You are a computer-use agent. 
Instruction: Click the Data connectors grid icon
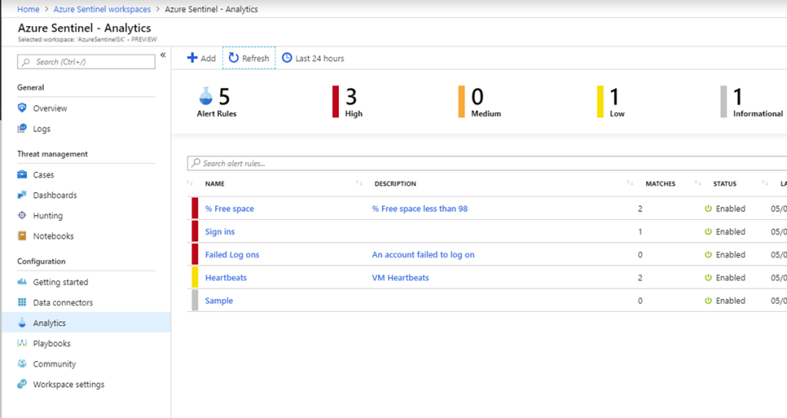[x=22, y=302]
